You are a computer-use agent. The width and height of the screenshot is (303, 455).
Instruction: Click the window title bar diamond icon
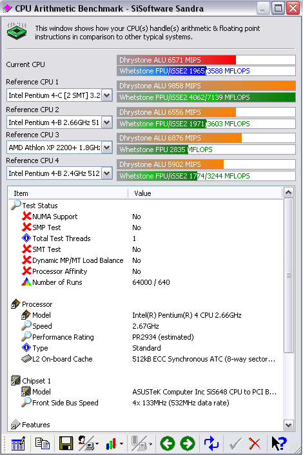click(x=7, y=8)
